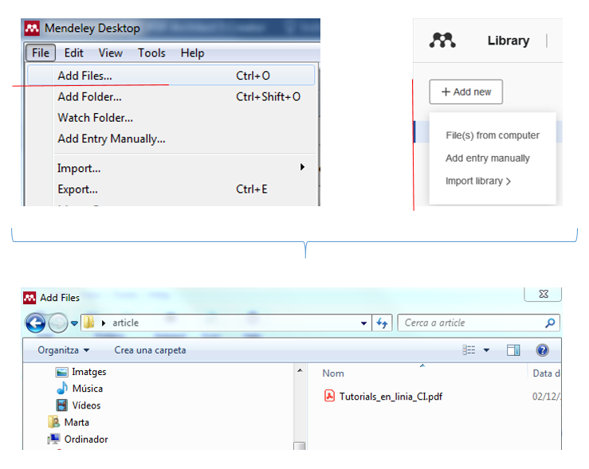Viewport: 589px width, 469px height.
Task: Sort by Data column header
Action: 546,373
